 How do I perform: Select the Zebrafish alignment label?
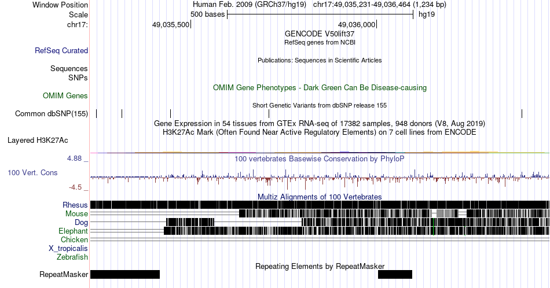tap(72, 257)
